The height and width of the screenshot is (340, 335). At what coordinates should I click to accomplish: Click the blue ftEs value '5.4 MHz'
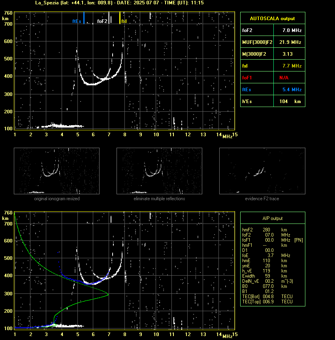292,90
